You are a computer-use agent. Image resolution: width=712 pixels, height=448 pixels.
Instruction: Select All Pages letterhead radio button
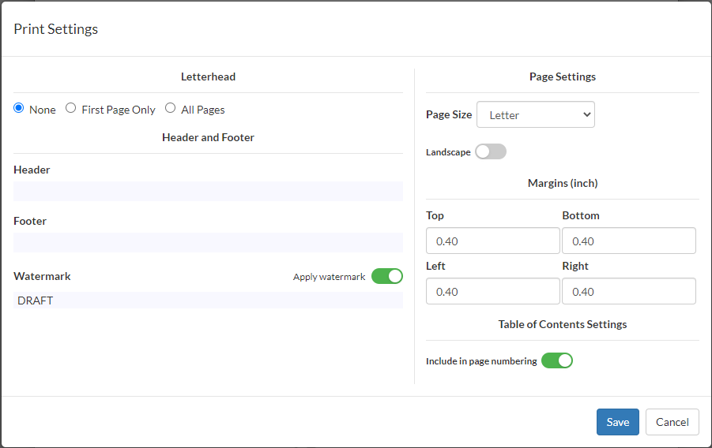point(171,109)
